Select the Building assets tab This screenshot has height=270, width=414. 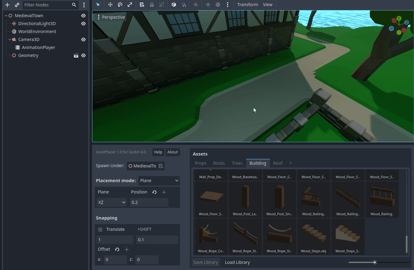(x=258, y=163)
